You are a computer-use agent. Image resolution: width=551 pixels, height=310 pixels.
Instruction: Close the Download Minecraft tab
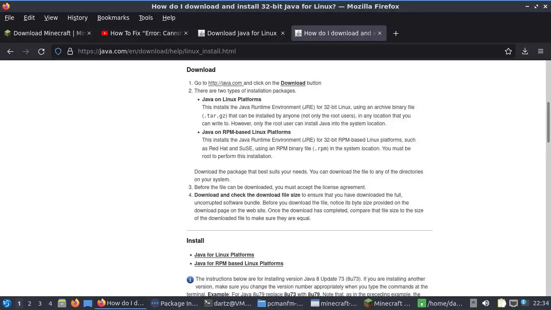coord(89,33)
